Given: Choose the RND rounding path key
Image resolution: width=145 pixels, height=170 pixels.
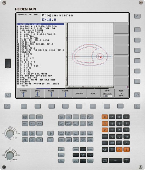Looking at the screenshot, I should coord(69,124).
